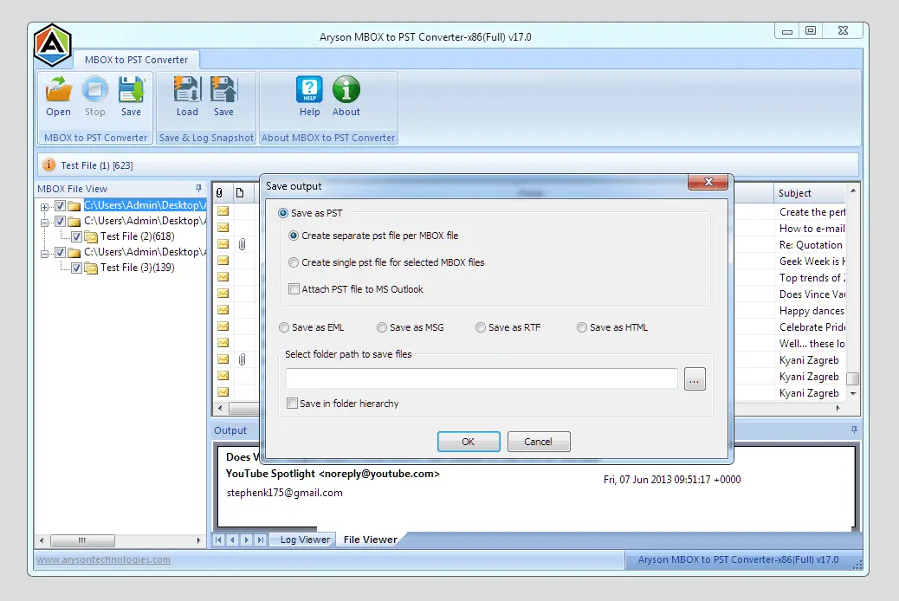Screen dimensions: 899x601
Task: Click the Save snapshot icon beside Load
Action: 223,90
